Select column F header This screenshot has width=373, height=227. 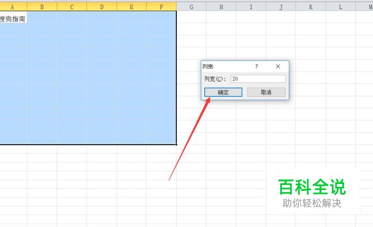point(162,7)
